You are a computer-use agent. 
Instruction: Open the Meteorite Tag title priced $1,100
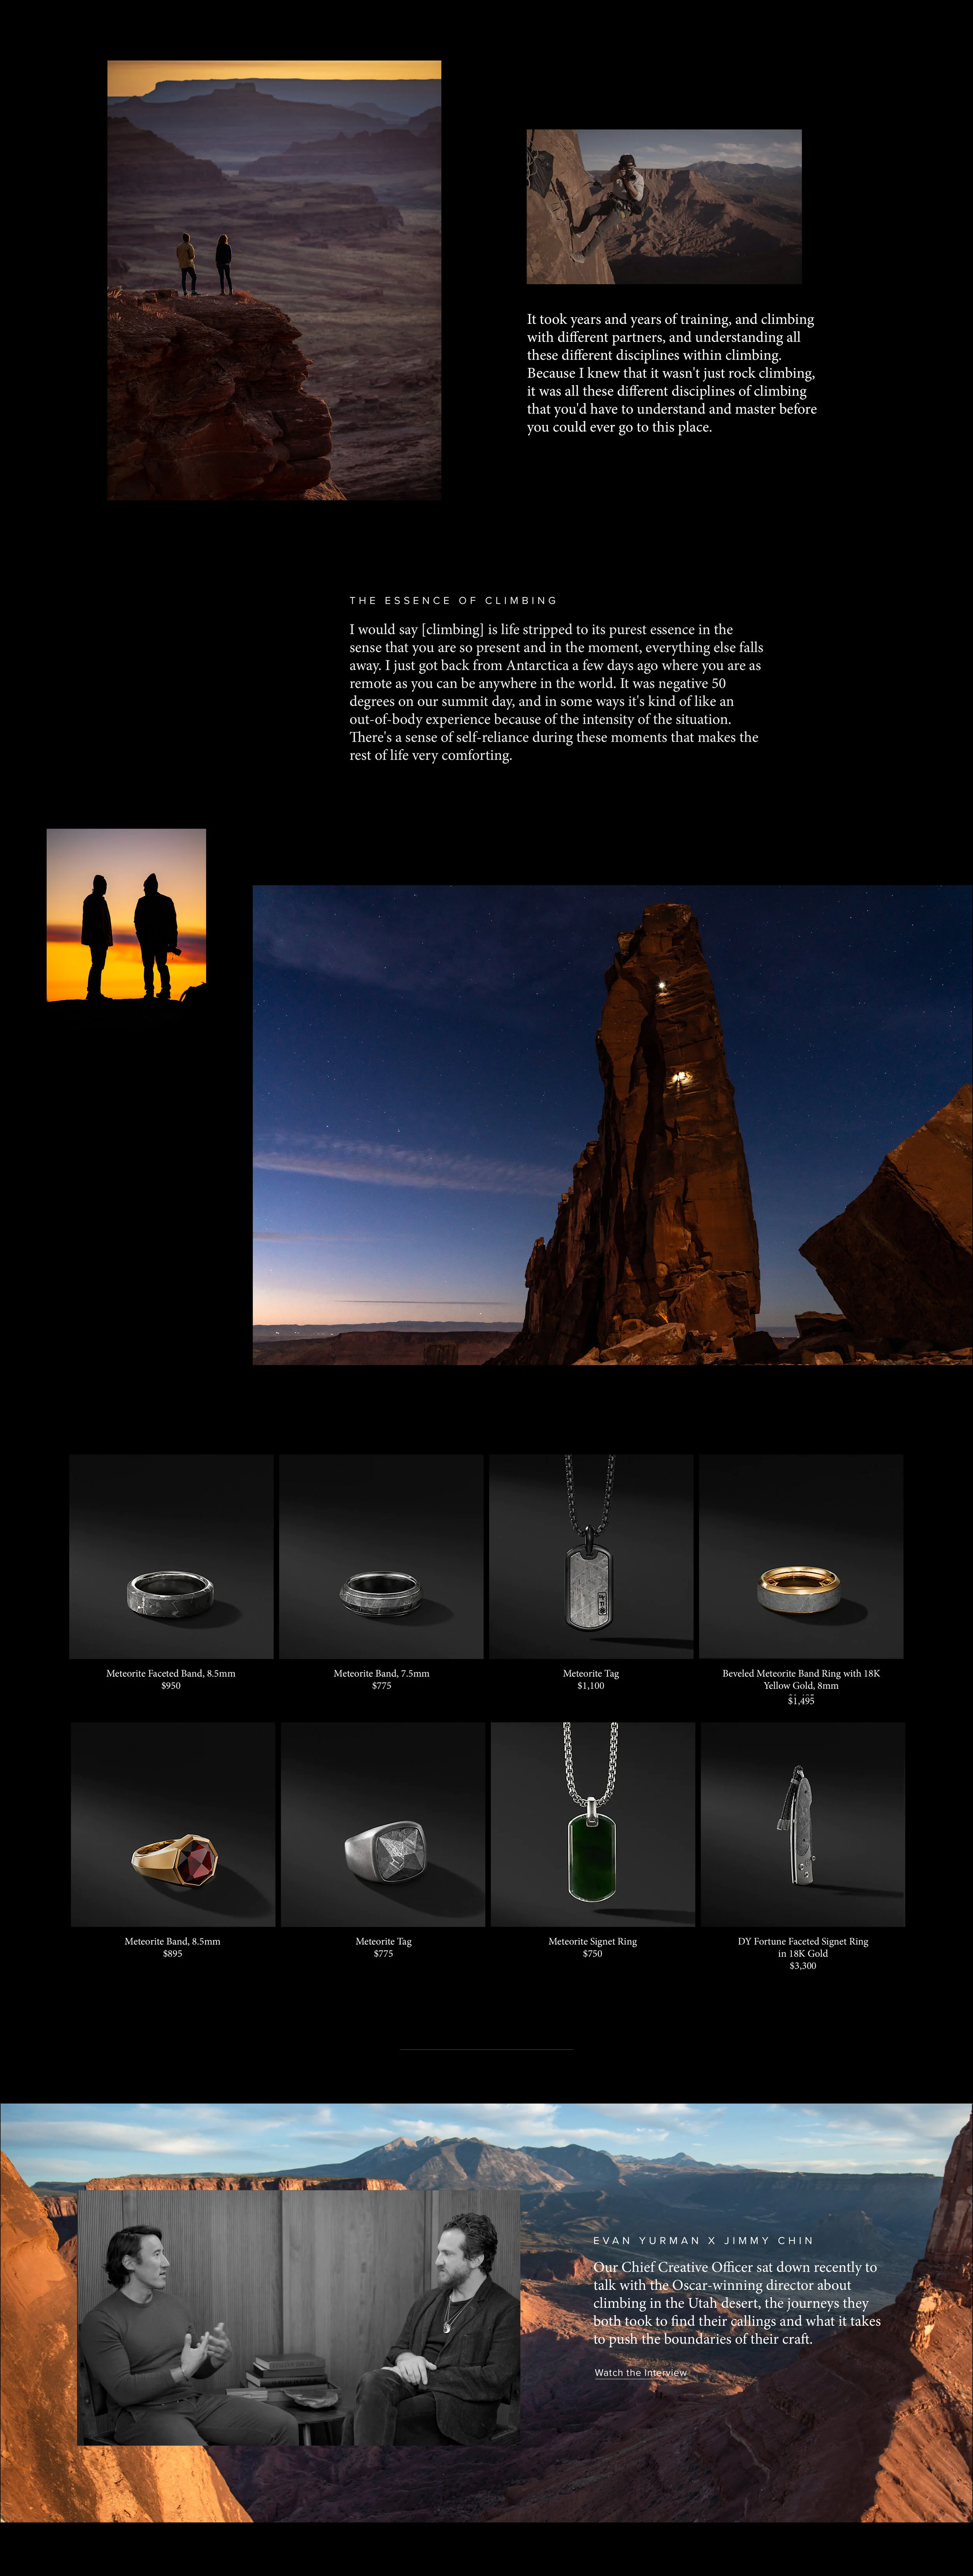(591, 1673)
